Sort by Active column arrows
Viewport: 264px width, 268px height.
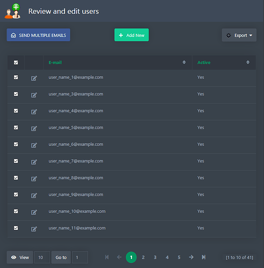[x=248, y=62]
